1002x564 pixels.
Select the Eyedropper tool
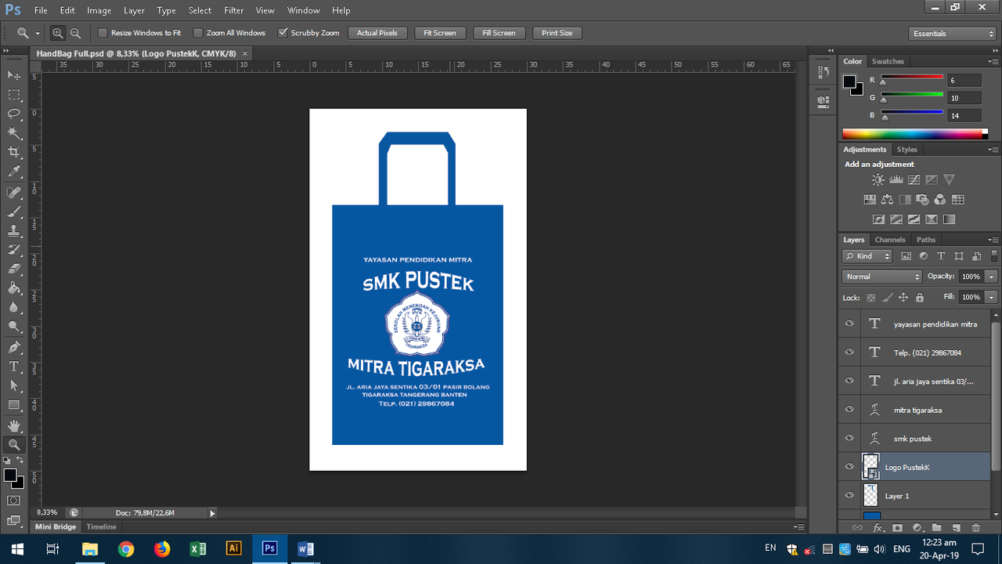[14, 172]
